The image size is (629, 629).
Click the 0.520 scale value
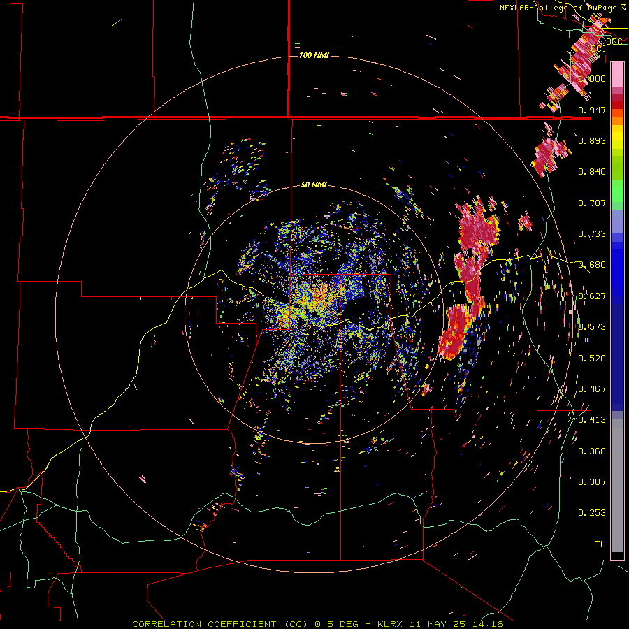(x=592, y=358)
